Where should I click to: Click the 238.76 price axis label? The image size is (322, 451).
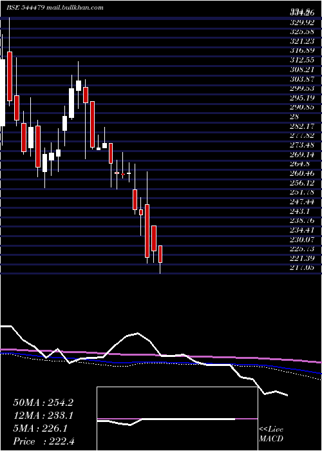[x=301, y=220]
